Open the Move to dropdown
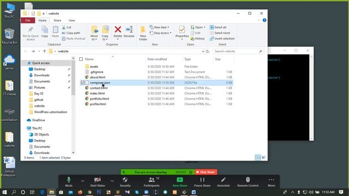The height and width of the screenshot is (196, 349). (94, 33)
